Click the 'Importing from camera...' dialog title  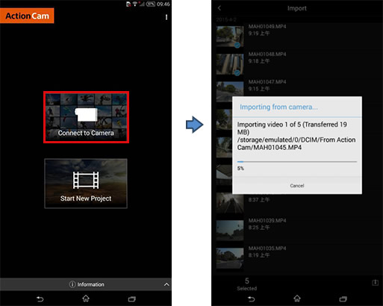(x=278, y=107)
